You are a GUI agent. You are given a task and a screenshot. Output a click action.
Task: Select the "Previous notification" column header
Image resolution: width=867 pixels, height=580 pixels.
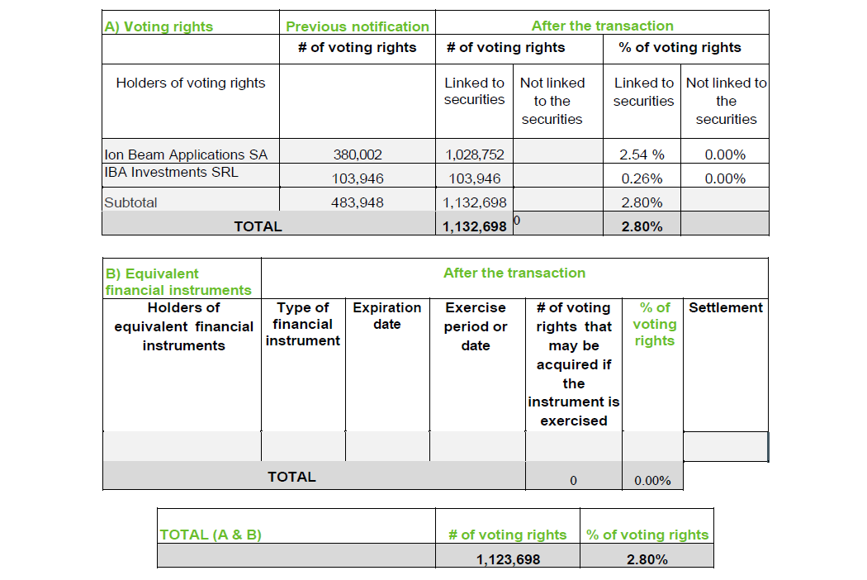(357, 26)
